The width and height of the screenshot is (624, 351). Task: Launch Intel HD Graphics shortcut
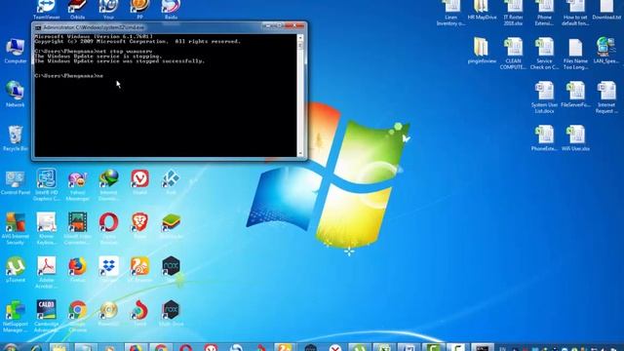(x=46, y=184)
